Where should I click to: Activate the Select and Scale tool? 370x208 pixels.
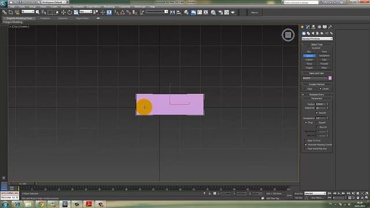click(76, 12)
